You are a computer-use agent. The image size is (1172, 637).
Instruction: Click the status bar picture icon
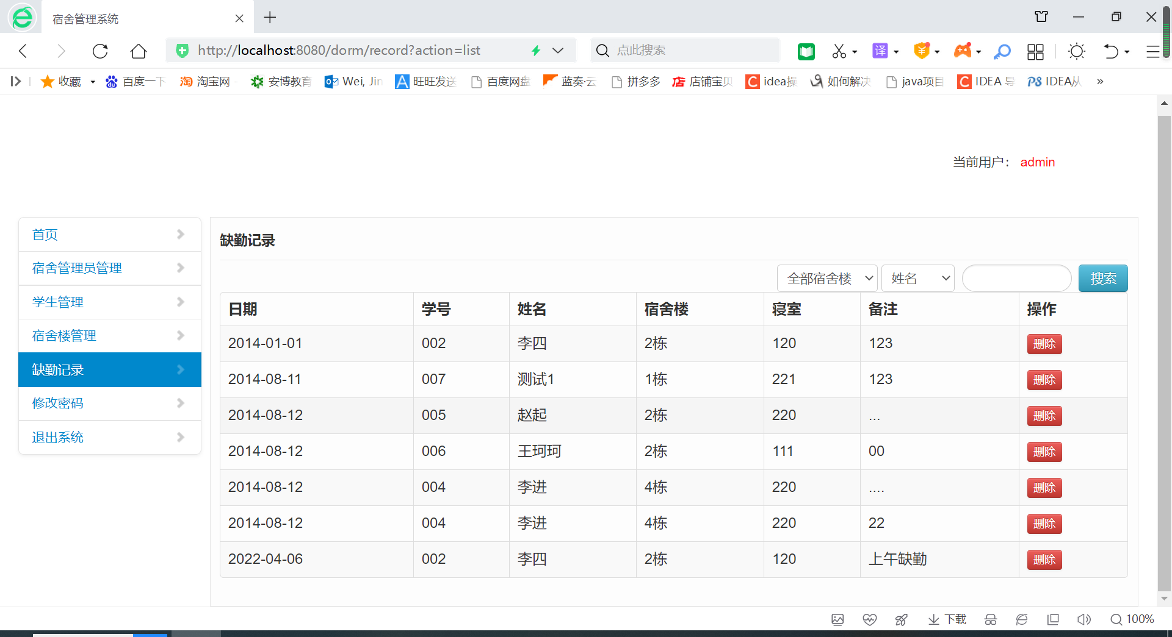pos(837,619)
